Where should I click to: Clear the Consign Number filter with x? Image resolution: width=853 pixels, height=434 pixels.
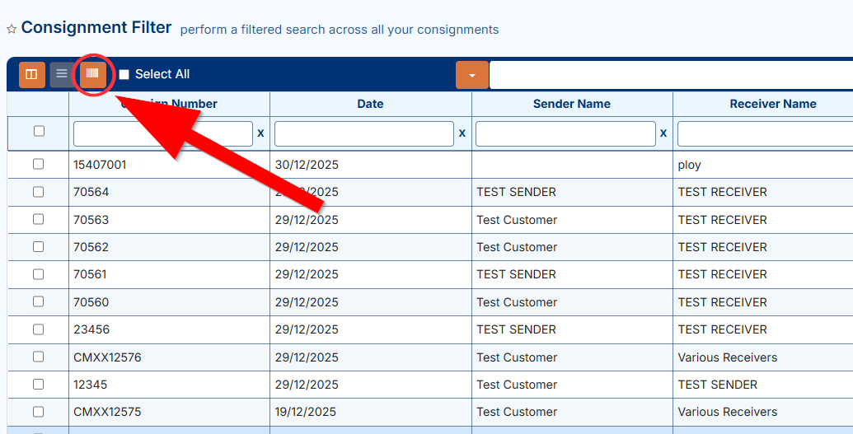(260, 133)
